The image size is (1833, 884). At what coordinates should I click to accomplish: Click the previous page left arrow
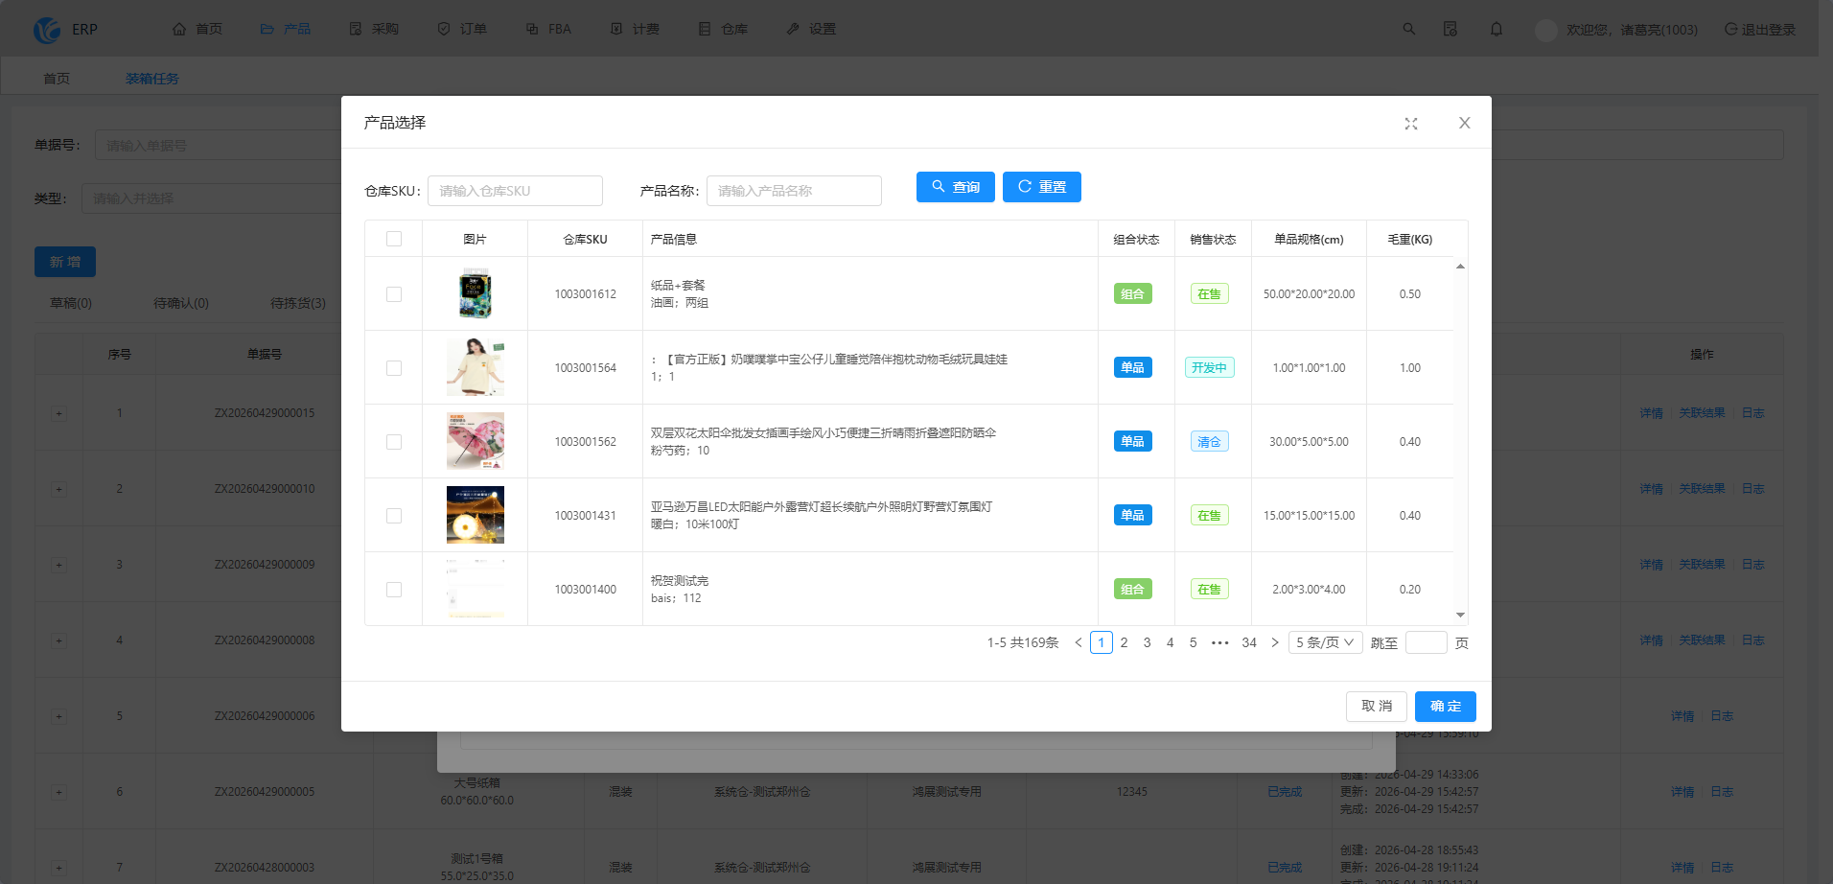[x=1079, y=642]
